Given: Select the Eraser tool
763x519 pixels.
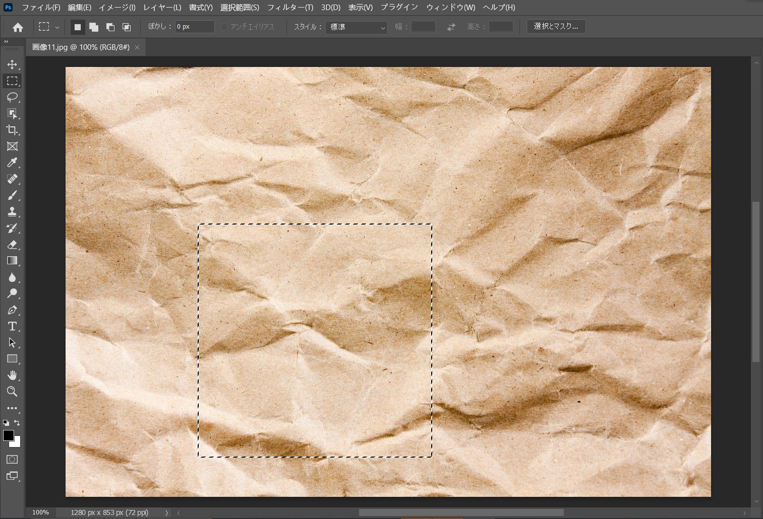Looking at the screenshot, I should (x=12, y=245).
